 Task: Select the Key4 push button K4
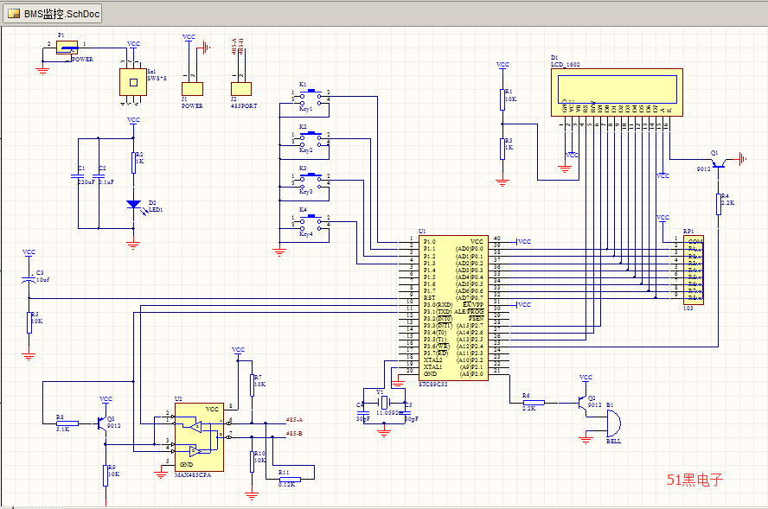click(x=310, y=223)
